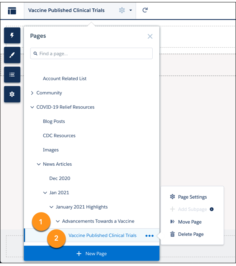Open the Theme paintbrush panel
This screenshot has height=266, width=236.
[12, 55]
